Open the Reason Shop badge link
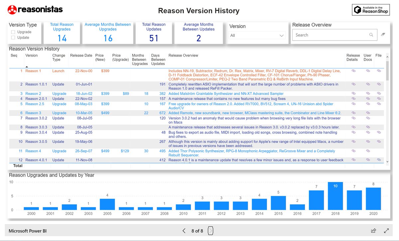This screenshot has height=241, width=399. pos(370,10)
